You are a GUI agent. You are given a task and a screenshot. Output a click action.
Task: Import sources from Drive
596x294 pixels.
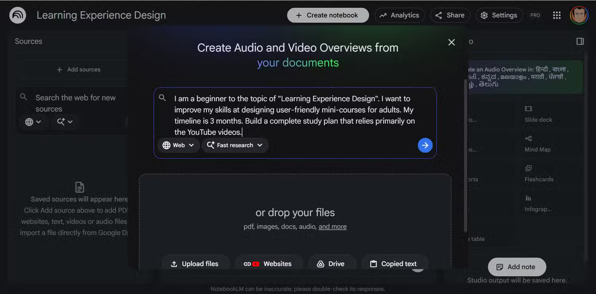click(x=333, y=263)
